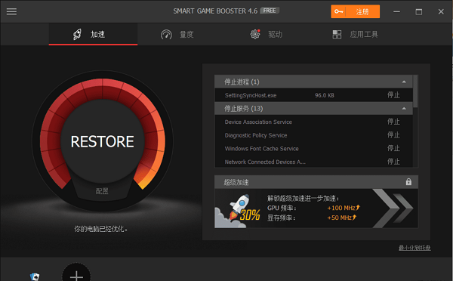Click the +100 MHz GPU frequency value

[344, 208]
